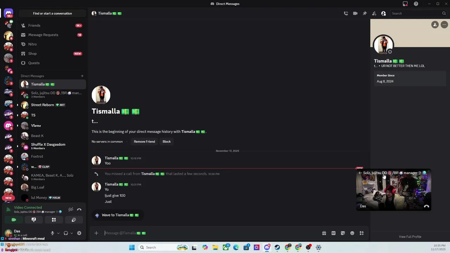The height and width of the screenshot is (253, 450).
Task: Open the lul Money conversation
Action: point(52,197)
